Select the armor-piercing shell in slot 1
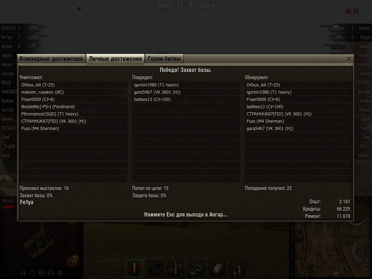Image resolution: width=372 pixels, height=279 pixels. click(x=134, y=268)
